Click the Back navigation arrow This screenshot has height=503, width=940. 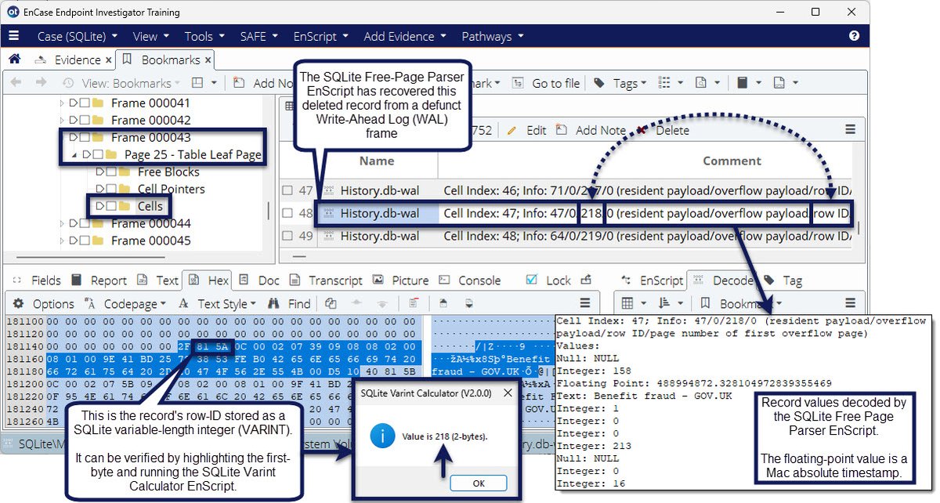pyautogui.click(x=16, y=82)
